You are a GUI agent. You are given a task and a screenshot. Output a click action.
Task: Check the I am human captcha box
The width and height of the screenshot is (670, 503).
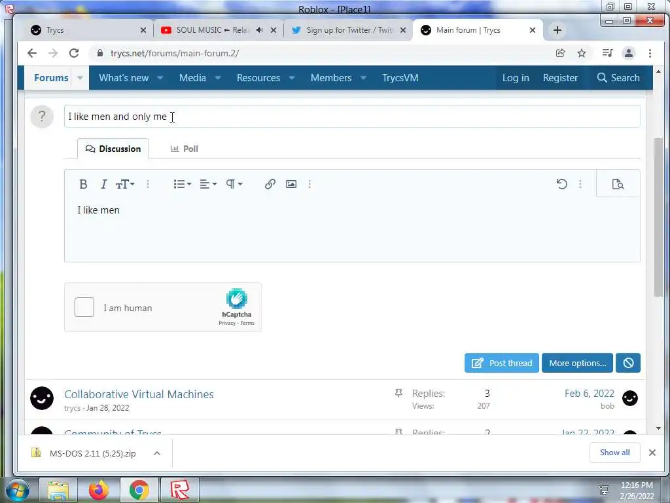84,308
